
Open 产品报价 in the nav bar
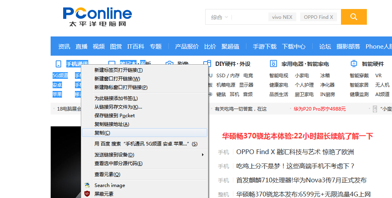click(187, 46)
